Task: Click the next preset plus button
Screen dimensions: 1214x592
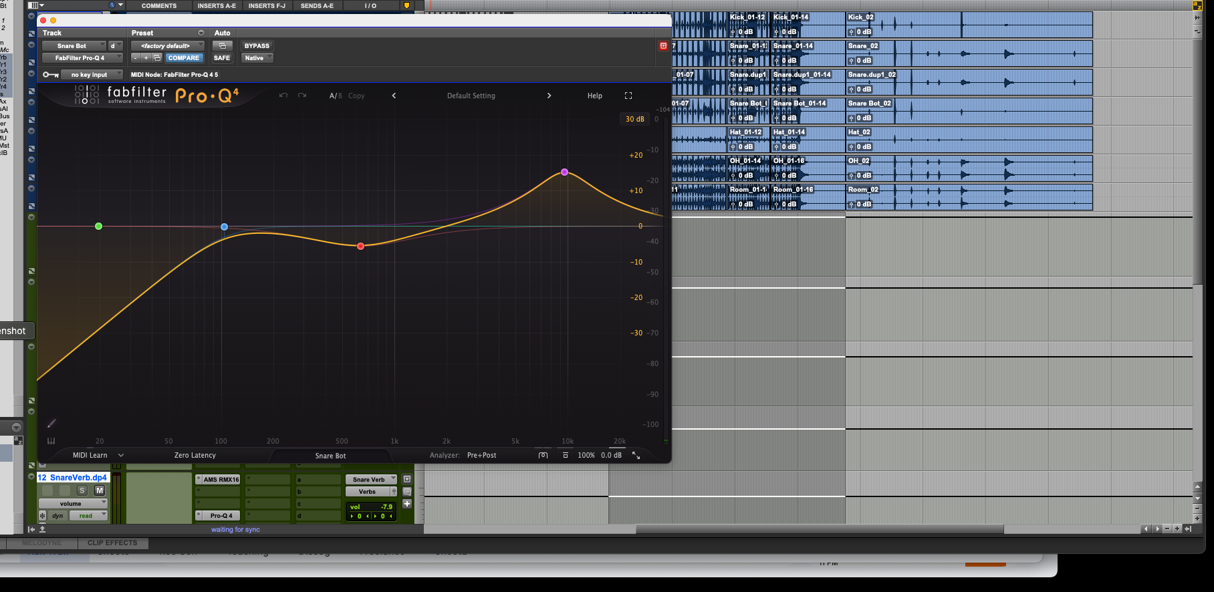Action: [x=146, y=58]
